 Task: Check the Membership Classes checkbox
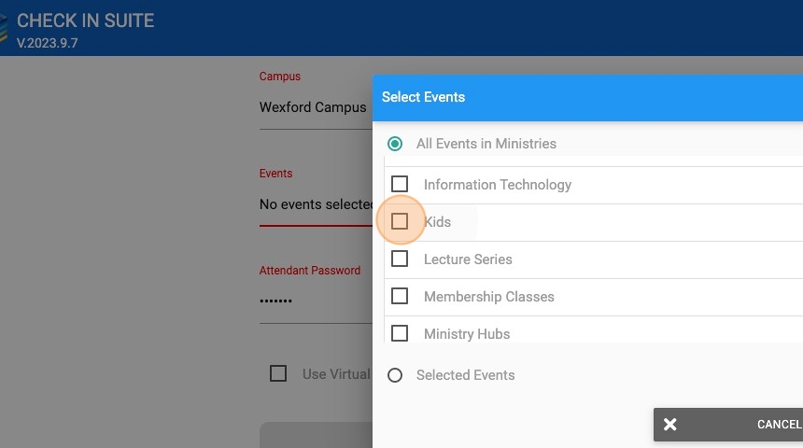tap(400, 296)
